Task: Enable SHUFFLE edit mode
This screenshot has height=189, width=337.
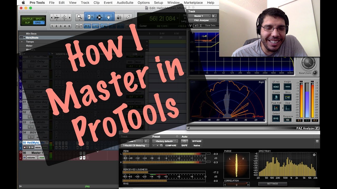Action: click(27, 19)
